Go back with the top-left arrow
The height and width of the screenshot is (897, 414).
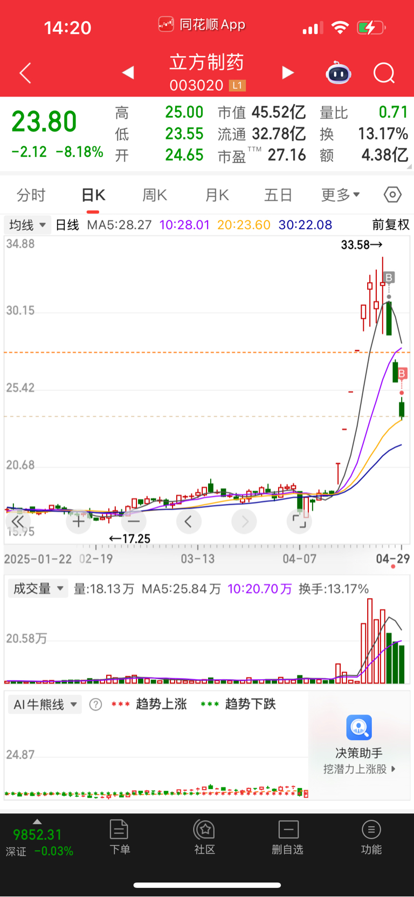[x=25, y=73]
